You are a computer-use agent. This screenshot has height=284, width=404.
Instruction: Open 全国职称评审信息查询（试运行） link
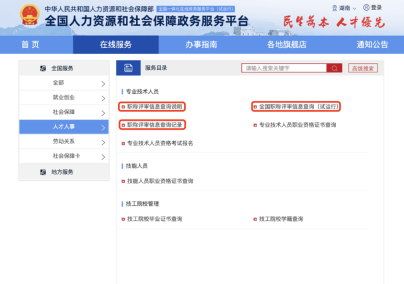(x=299, y=107)
